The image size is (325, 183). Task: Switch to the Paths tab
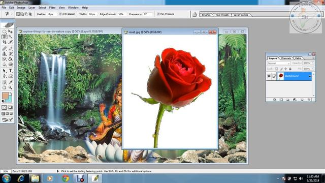(x=298, y=58)
